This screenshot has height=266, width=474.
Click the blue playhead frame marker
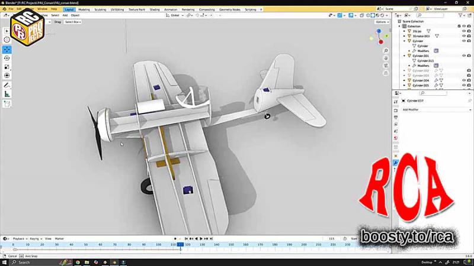pos(180,245)
